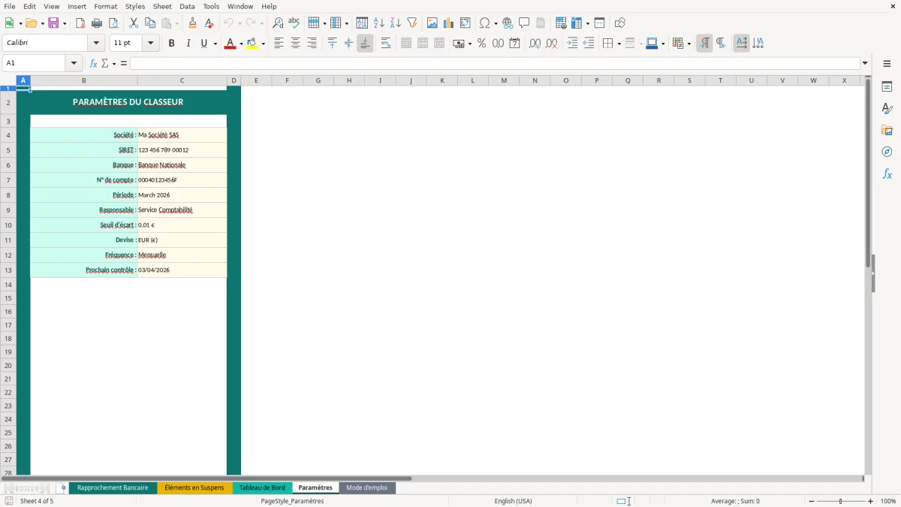Open Find and Replace icon
This screenshot has height=507, width=901.
[278, 23]
